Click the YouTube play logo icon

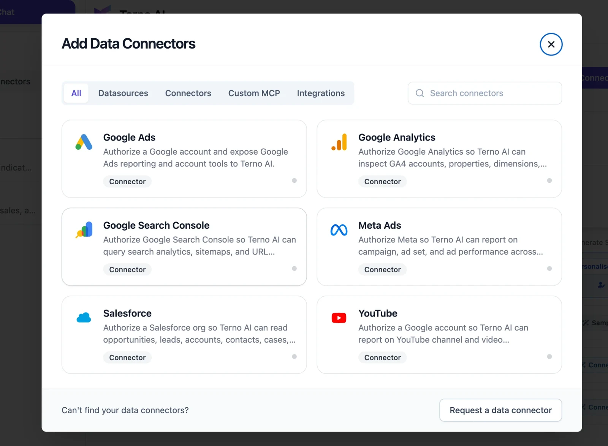point(339,318)
